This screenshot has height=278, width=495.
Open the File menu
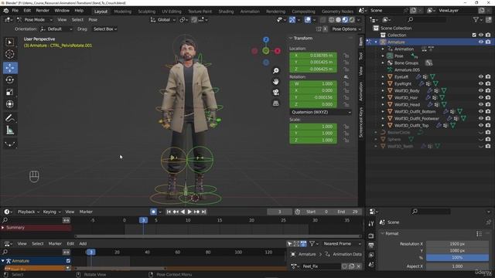pos(15,10)
